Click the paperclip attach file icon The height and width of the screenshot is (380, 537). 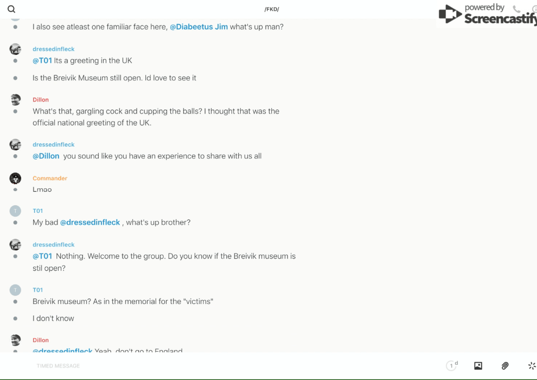(505, 366)
